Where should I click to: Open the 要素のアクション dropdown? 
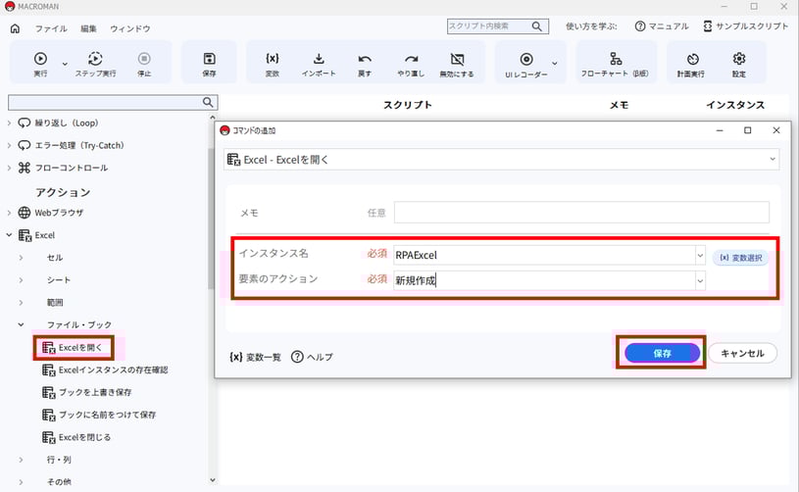tap(699, 280)
